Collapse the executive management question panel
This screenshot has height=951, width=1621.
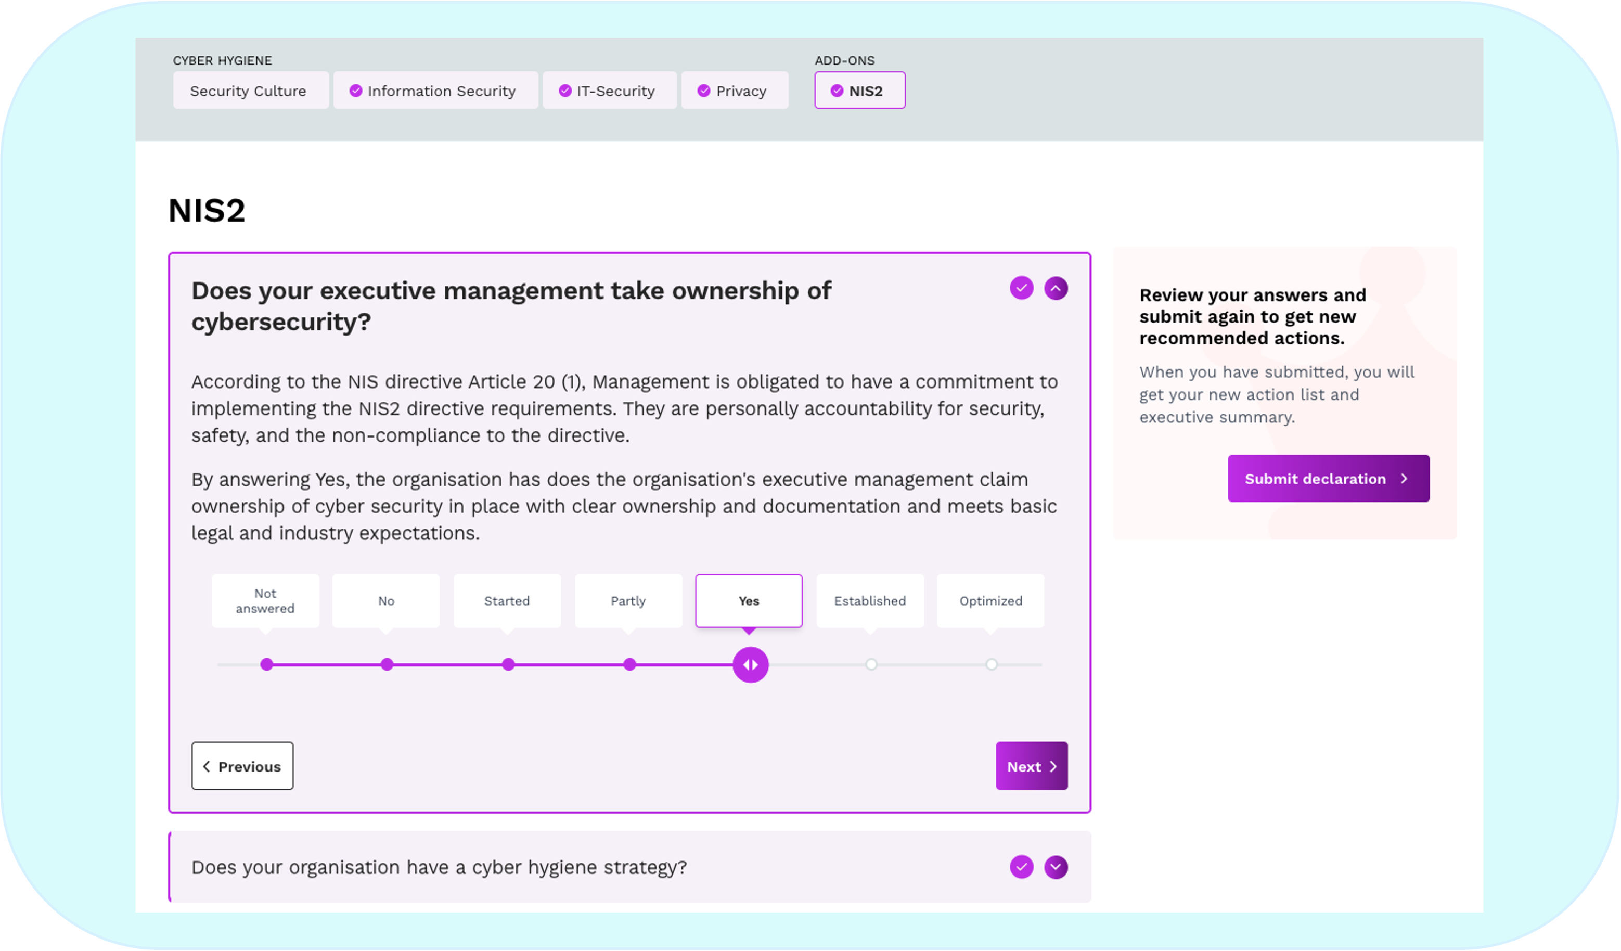tap(1056, 288)
